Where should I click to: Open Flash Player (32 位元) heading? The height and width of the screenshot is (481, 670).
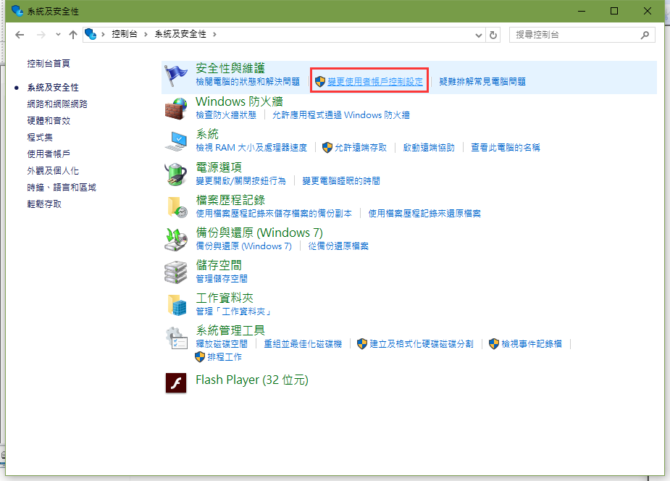[252, 380]
